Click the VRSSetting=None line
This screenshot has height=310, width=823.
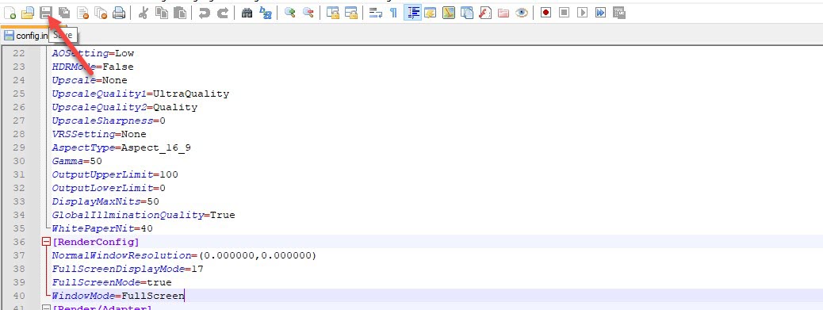pos(98,134)
